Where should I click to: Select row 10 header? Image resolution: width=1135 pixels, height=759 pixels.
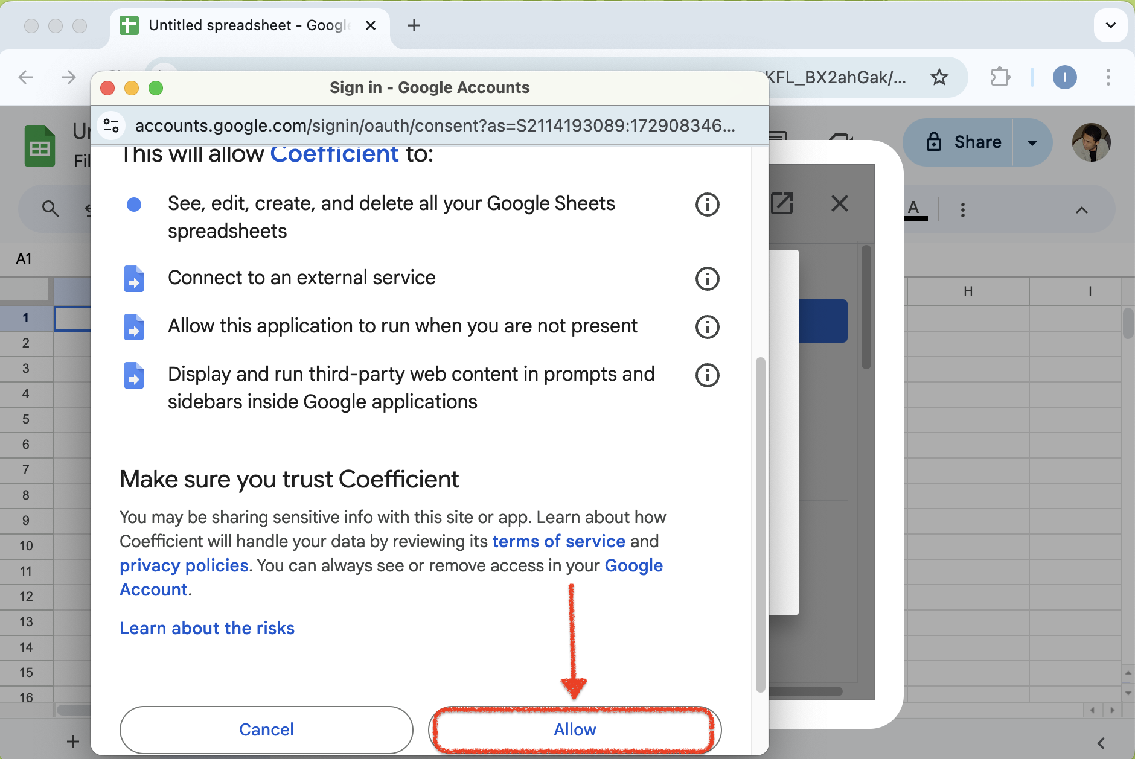(27, 545)
